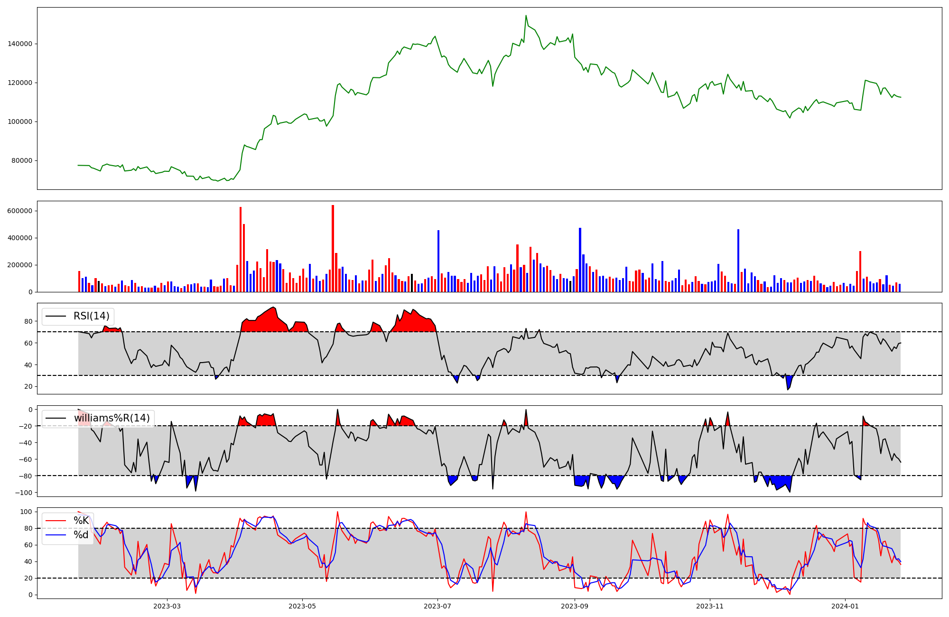Select the 2023-03 x-axis date label
The image size is (949, 617).
tap(167, 606)
